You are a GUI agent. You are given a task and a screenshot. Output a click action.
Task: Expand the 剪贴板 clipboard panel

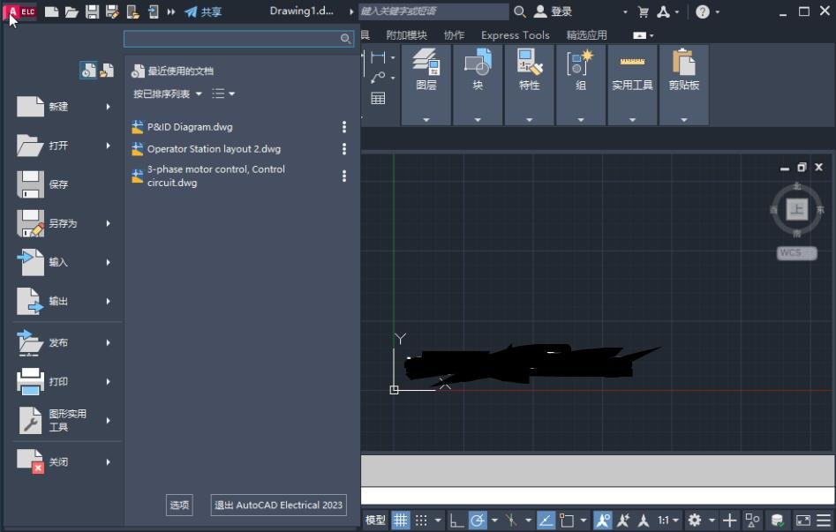684,120
